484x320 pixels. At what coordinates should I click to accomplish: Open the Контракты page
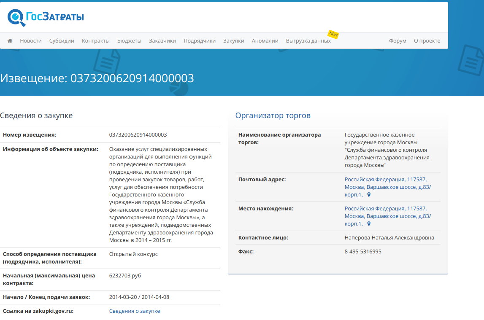(96, 41)
